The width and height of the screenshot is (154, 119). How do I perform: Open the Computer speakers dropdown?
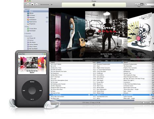click(147, 102)
